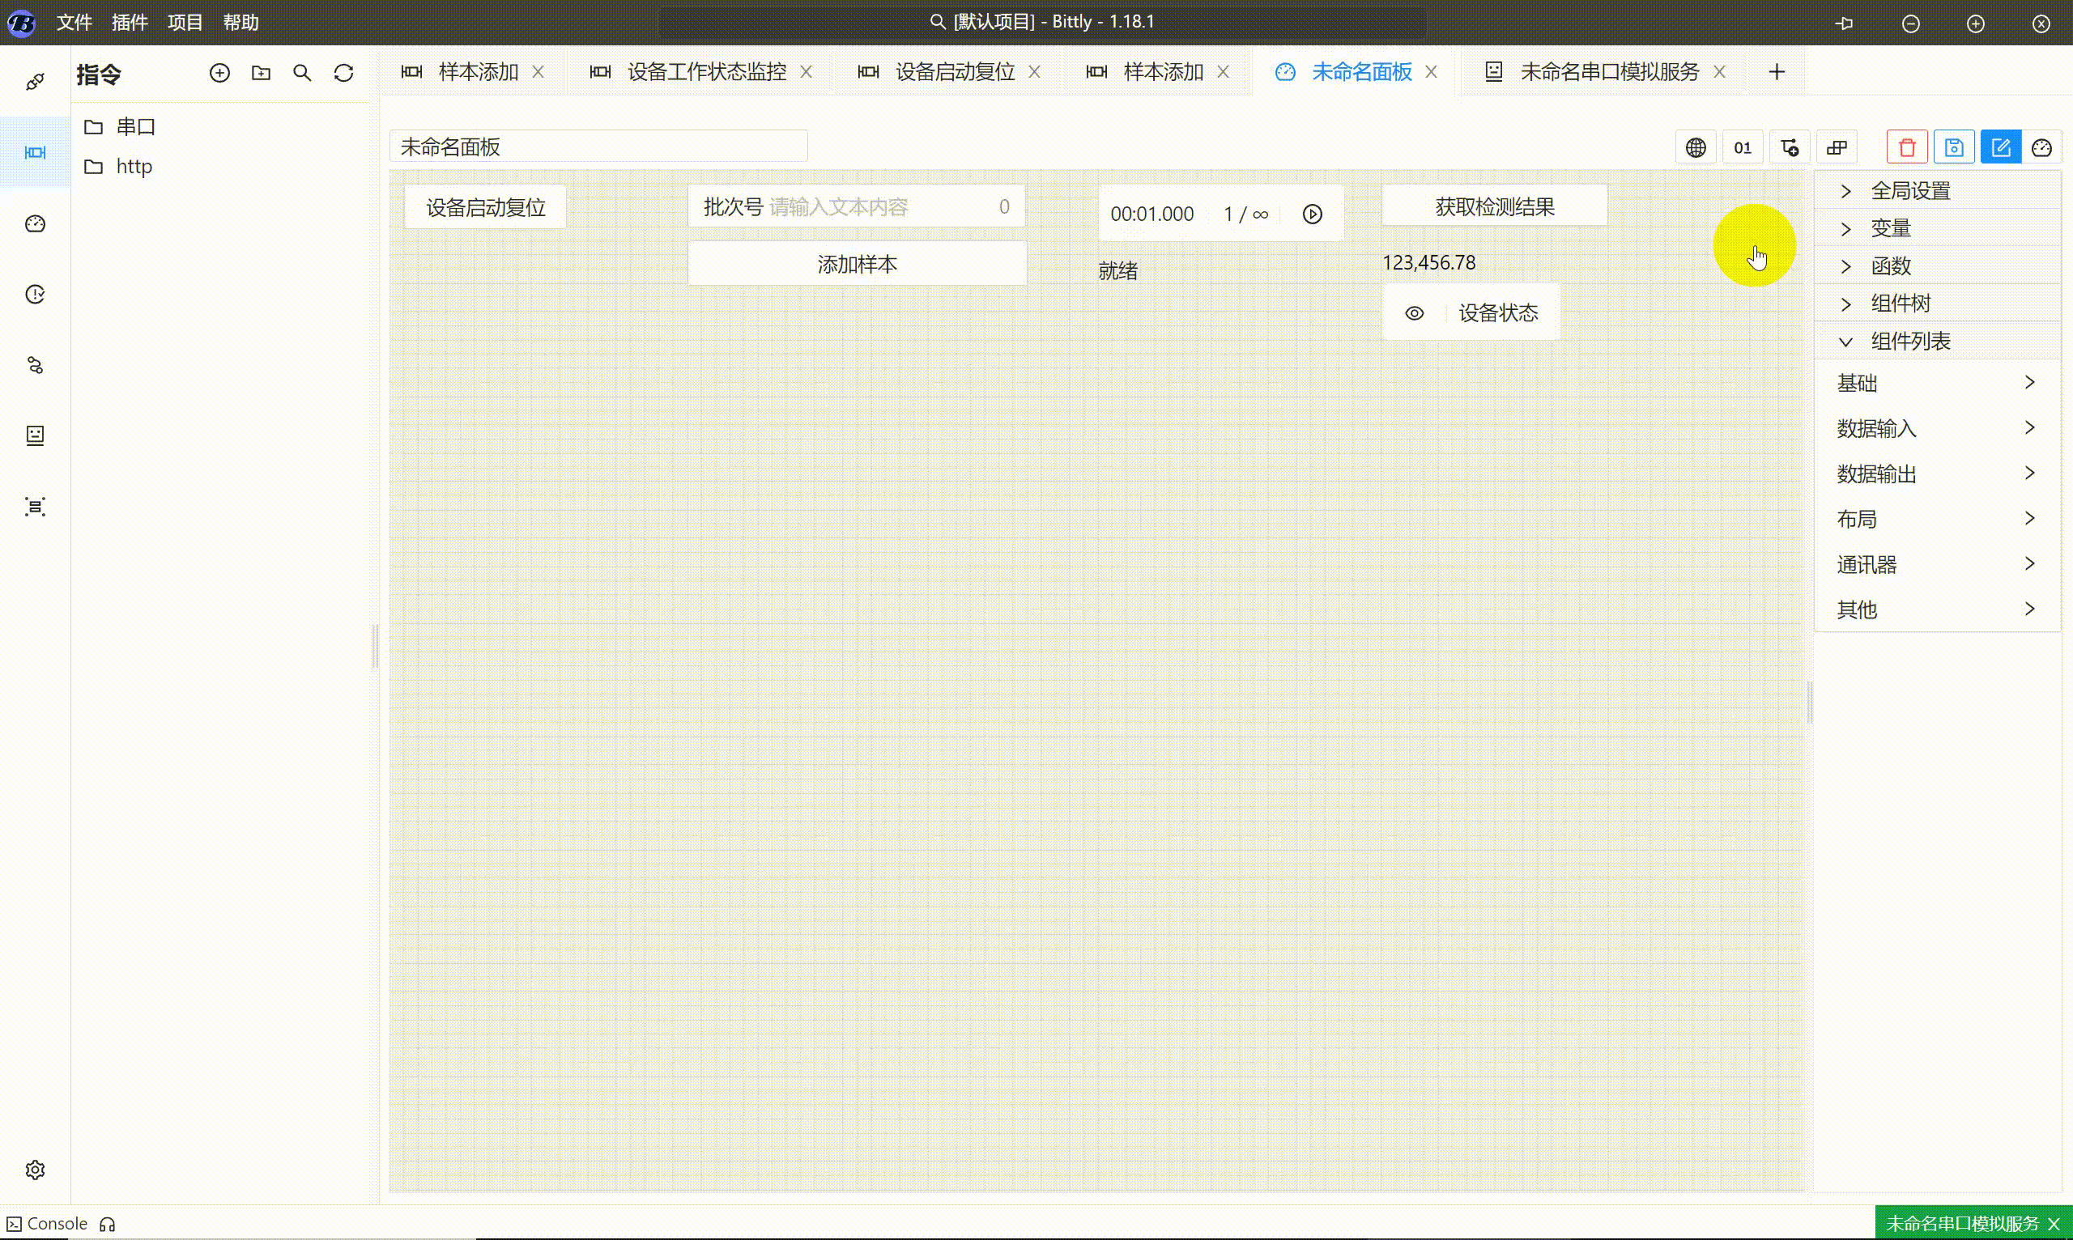Toggle visibility of 设备状态 with the eye icon

tap(1415, 312)
